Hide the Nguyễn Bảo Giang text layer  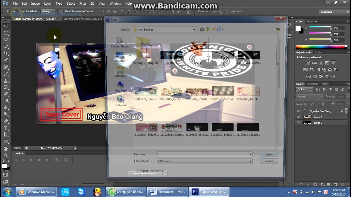point(298,111)
